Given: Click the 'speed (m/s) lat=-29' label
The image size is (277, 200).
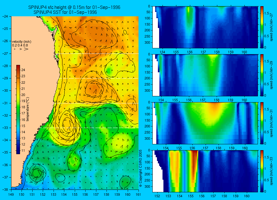Looking at the screenshot, I should [x=271, y=75].
